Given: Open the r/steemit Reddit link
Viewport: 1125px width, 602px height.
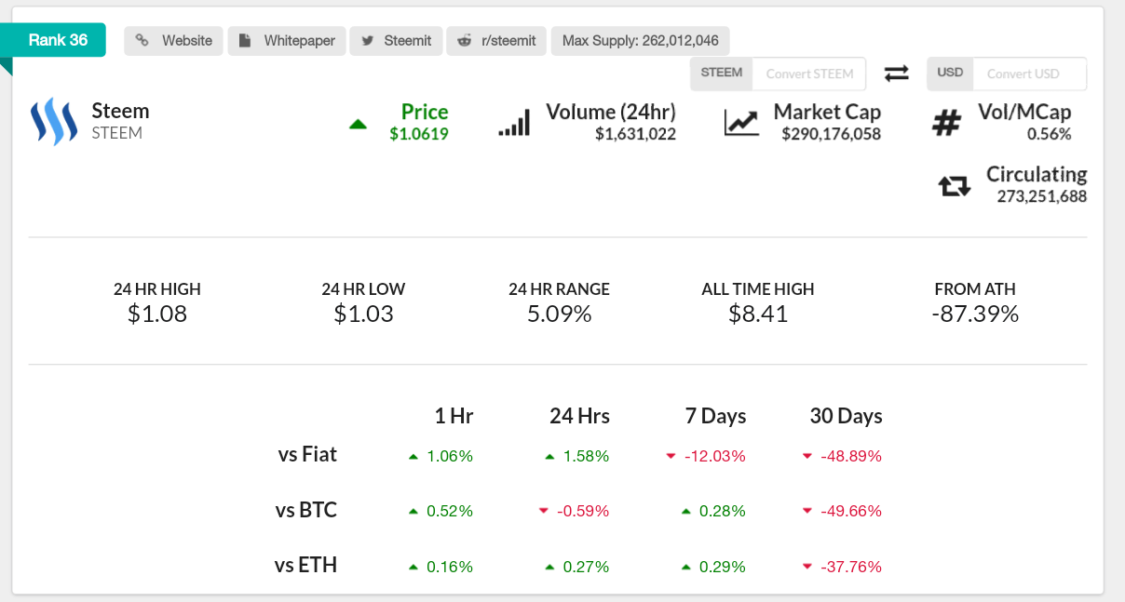Looking at the screenshot, I should pos(496,41).
